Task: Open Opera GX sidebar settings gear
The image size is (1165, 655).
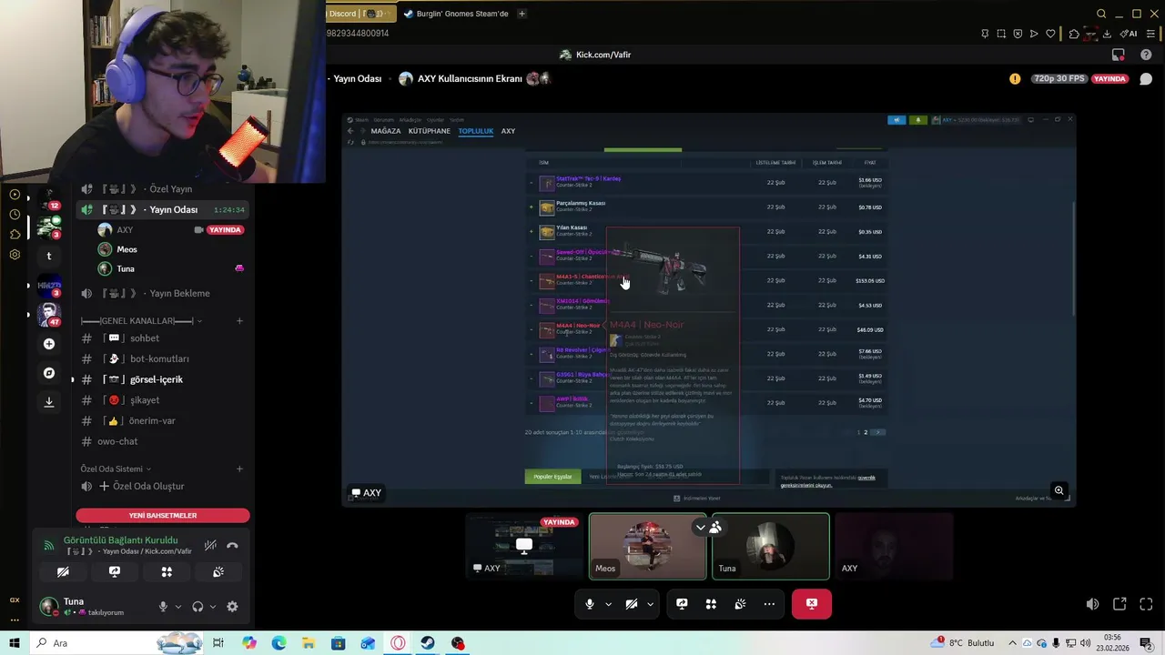Action: (15, 255)
